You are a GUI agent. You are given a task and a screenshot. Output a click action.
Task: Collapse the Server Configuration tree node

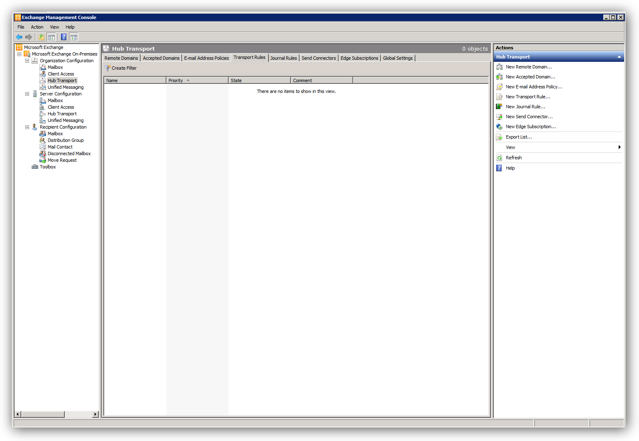point(27,94)
